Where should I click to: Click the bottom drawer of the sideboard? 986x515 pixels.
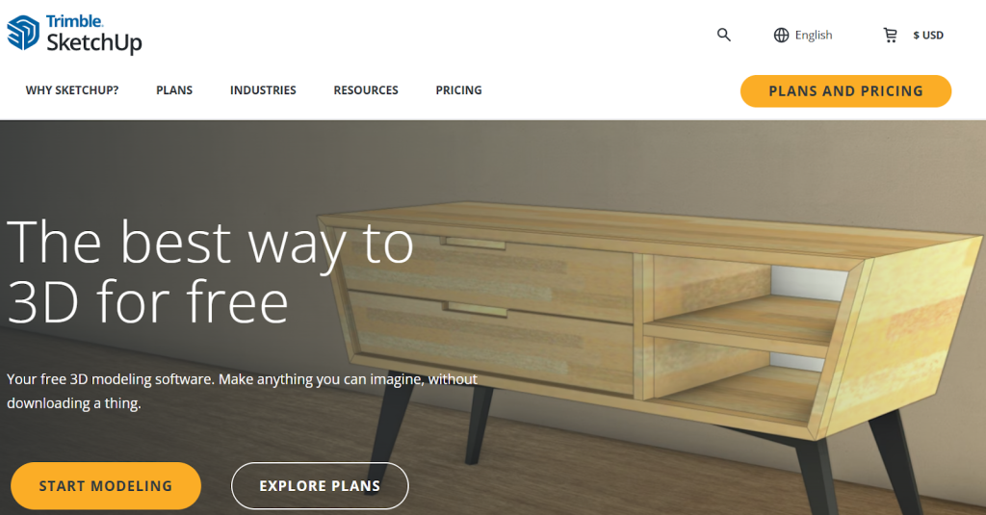tap(494, 344)
